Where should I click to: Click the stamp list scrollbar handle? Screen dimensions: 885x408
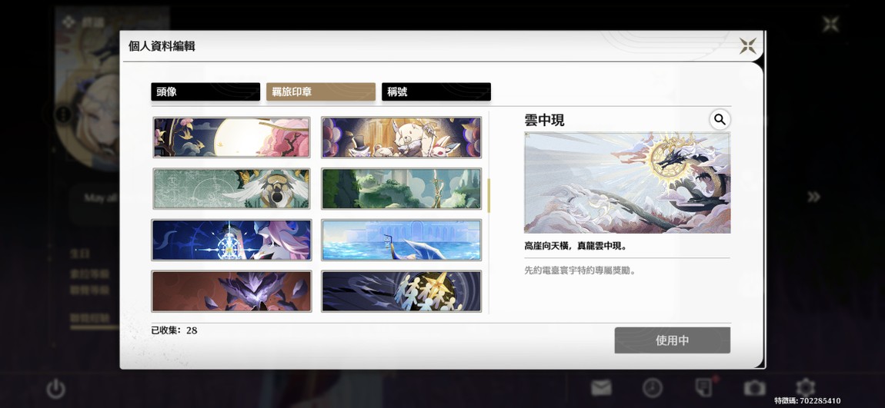point(489,195)
